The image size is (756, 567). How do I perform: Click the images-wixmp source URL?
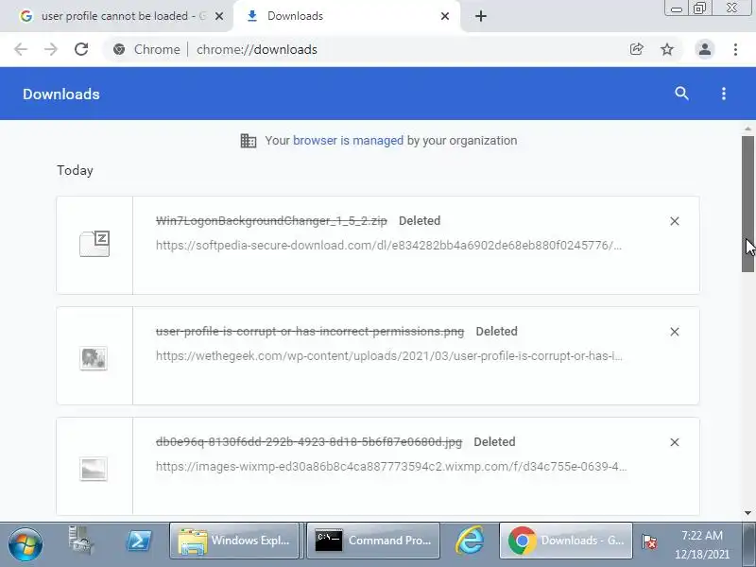coord(391,466)
